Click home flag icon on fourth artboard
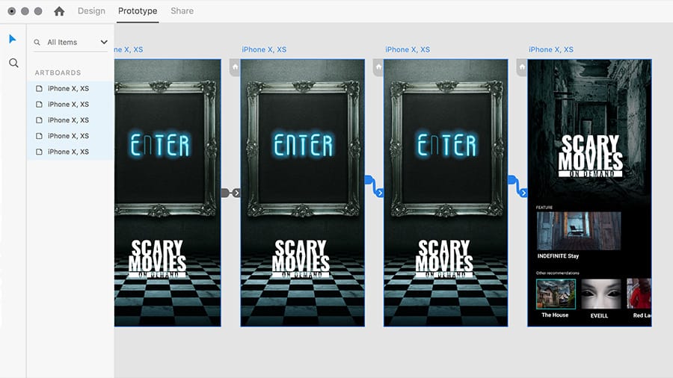Screen dimensions: 673x378 point(521,67)
